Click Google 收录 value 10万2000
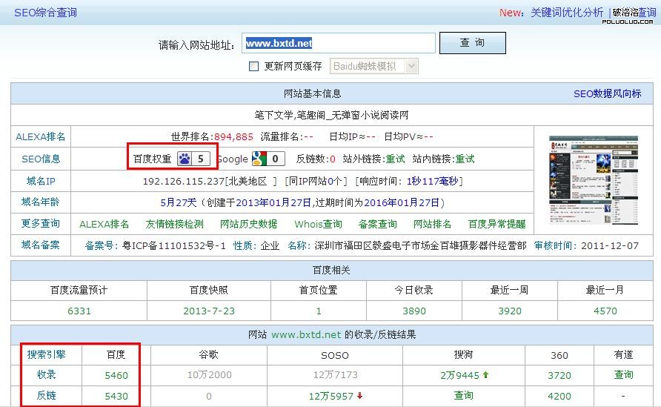This screenshot has width=661, height=407. (210, 374)
